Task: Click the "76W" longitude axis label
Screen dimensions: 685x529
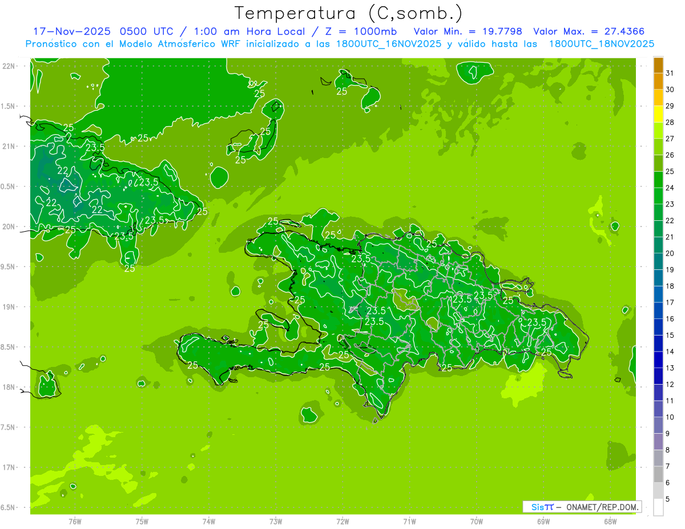Action: (x=75, y=522)
